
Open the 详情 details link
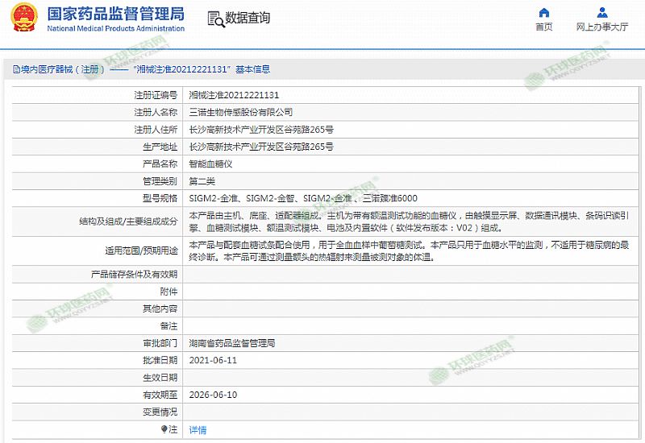pyautogui.click(x=198, y=429)
